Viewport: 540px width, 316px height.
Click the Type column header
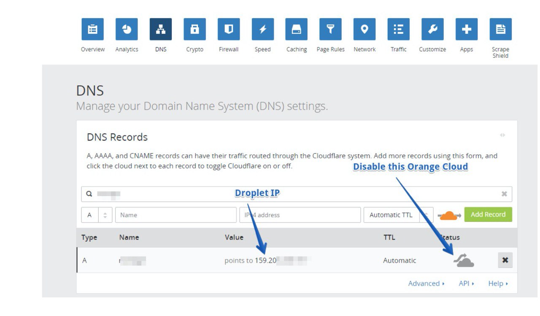89,238
